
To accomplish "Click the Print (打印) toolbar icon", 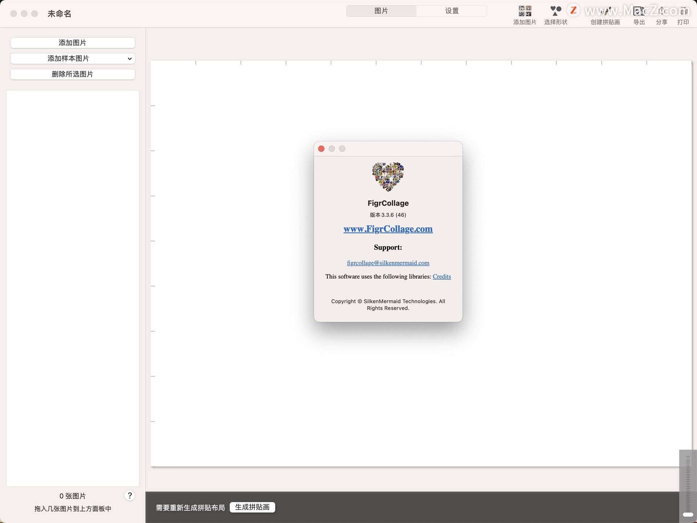I will click(683, 11).
